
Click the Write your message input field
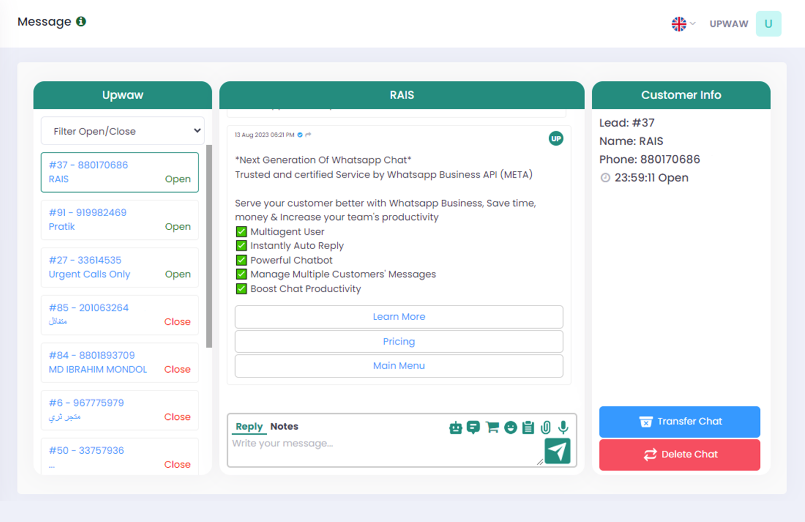click(385, 450)
